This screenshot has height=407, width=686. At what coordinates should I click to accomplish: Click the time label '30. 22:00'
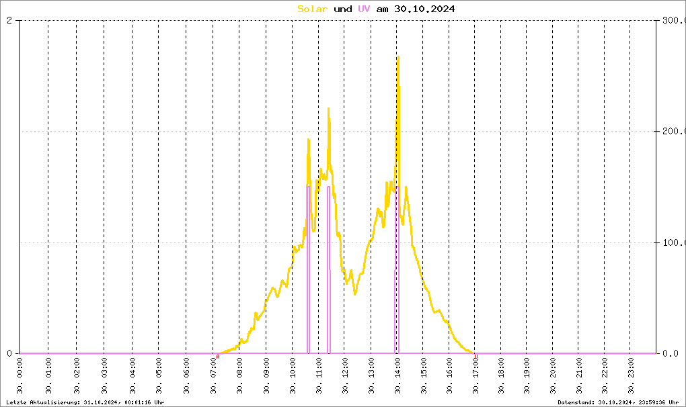[x=605, y=376]
